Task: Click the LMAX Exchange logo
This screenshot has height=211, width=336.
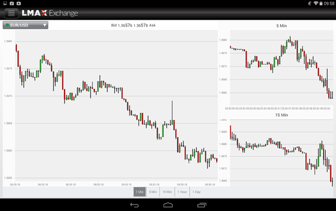Action: 50,13
